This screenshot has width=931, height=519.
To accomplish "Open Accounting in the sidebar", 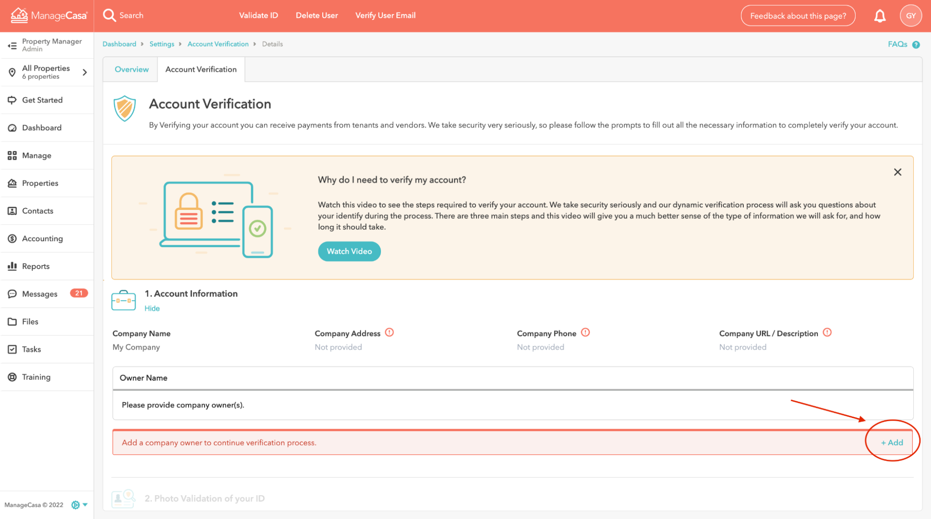I will pos(42,239).
